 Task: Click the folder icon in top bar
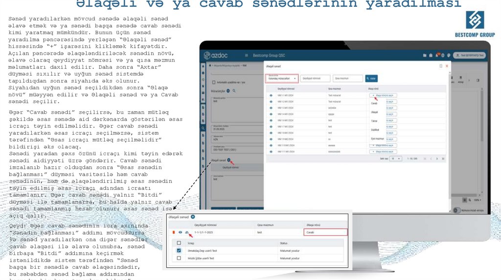[425, 56]
